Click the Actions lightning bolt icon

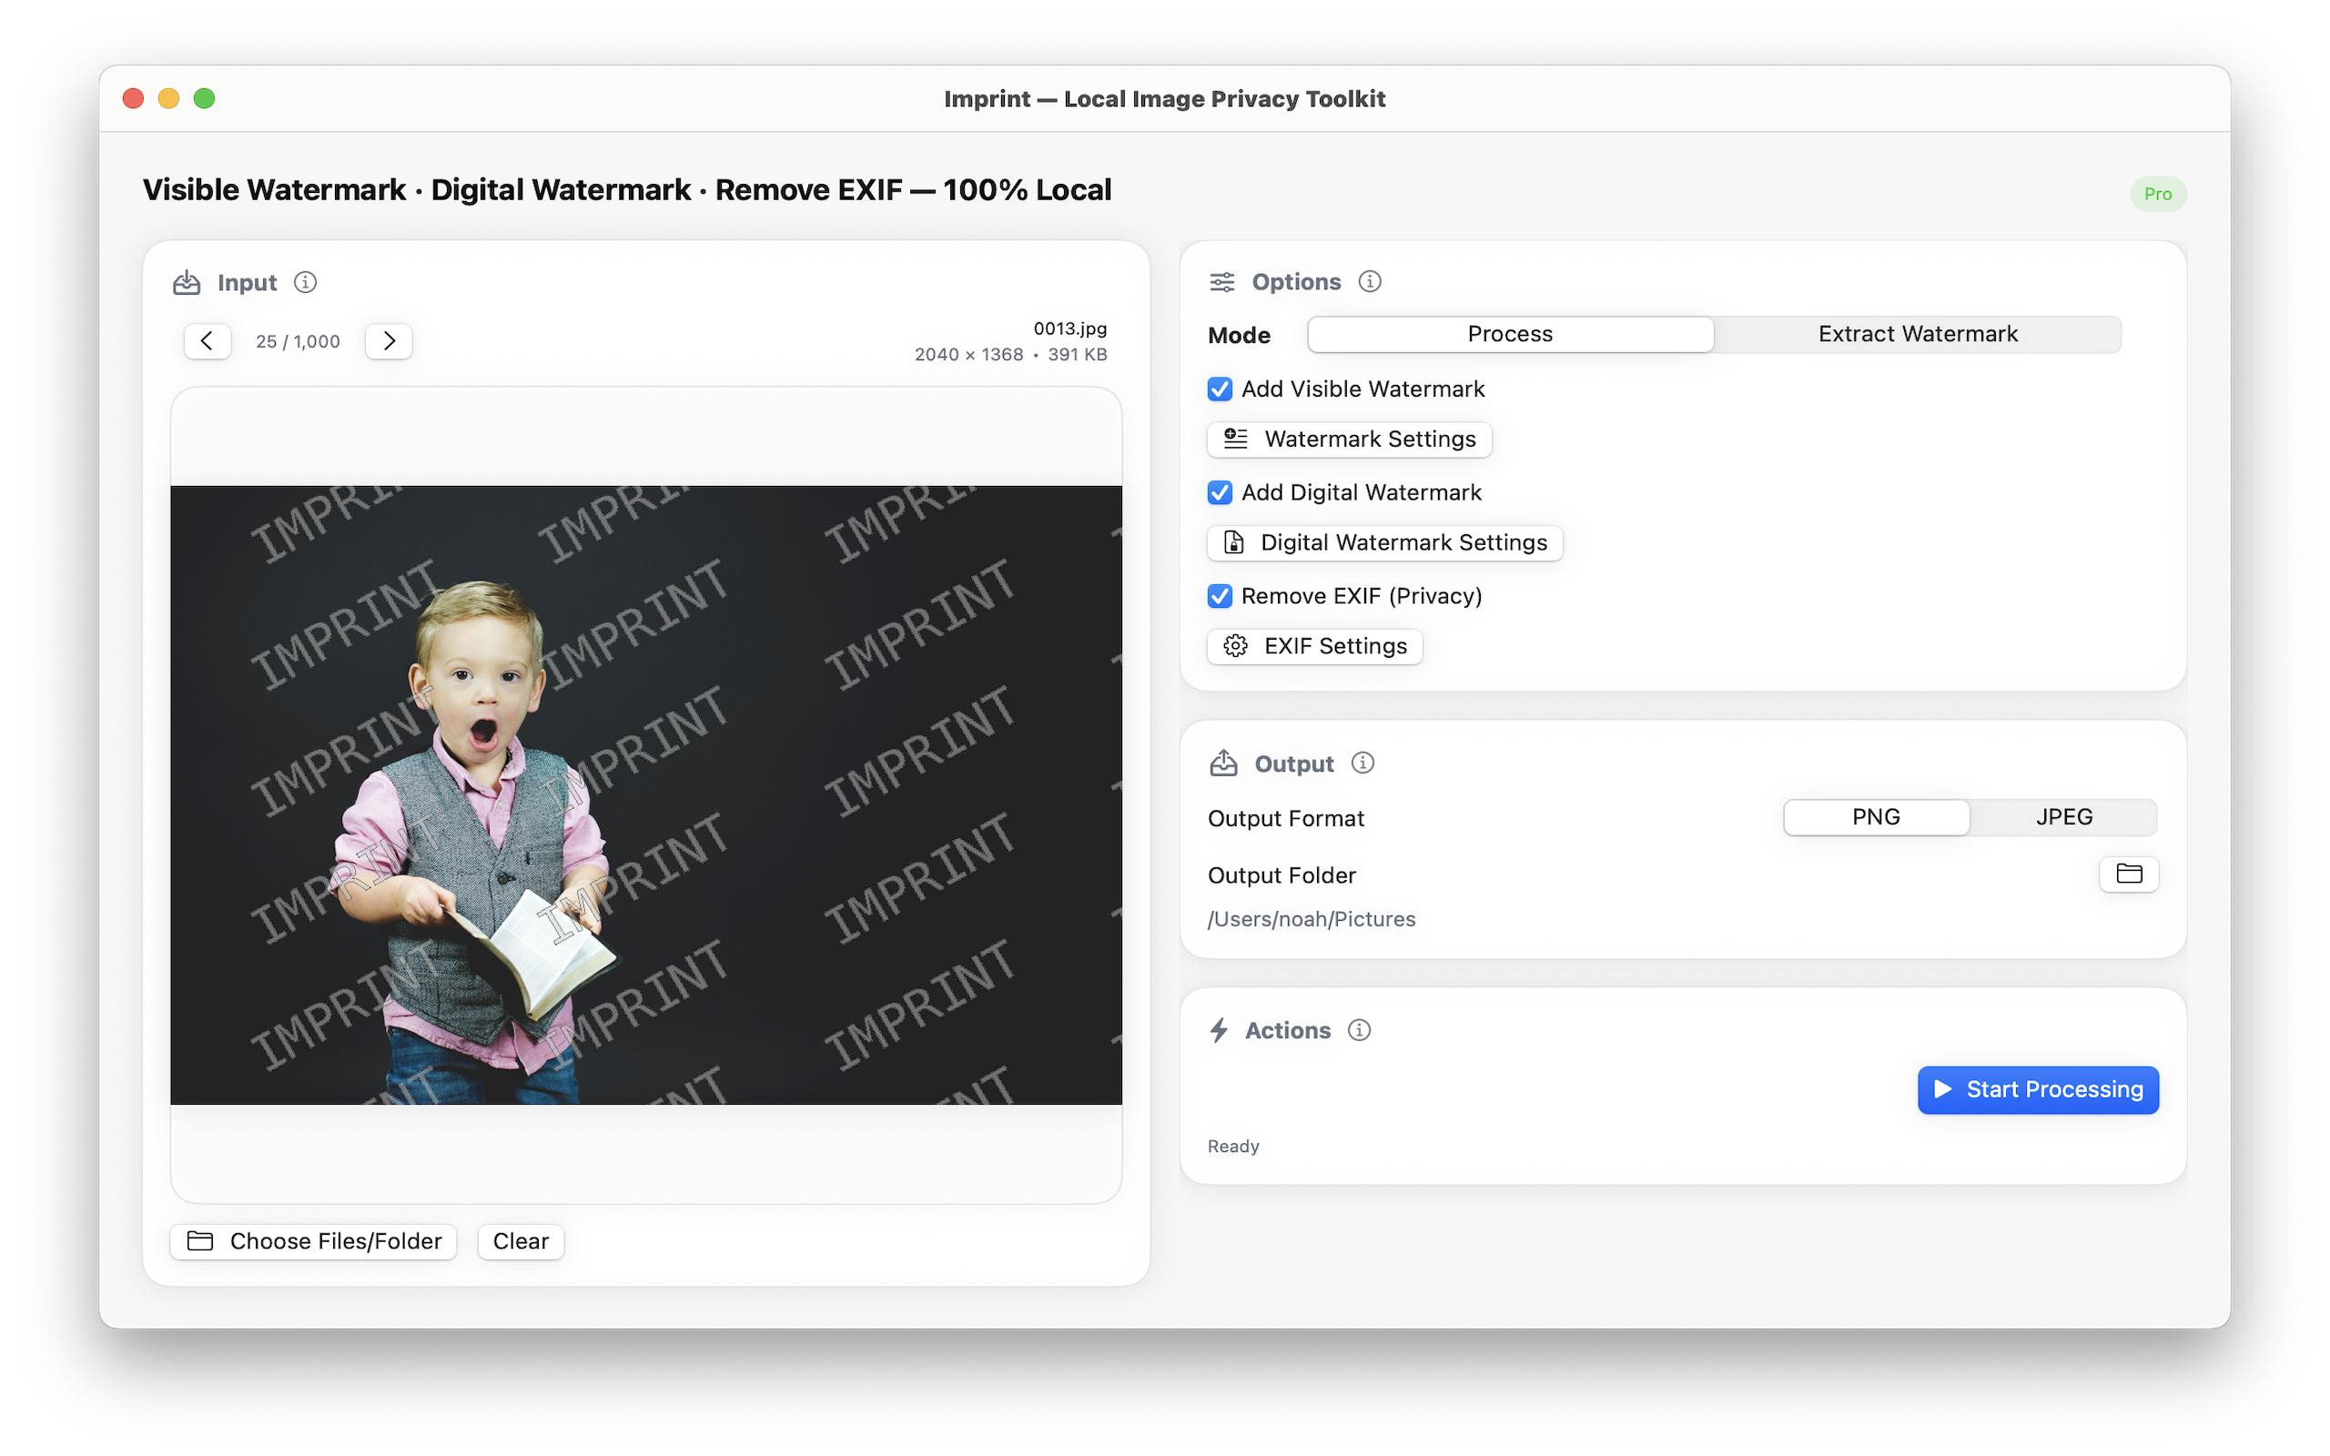pyautogui.click(x=1219, y=1030)
